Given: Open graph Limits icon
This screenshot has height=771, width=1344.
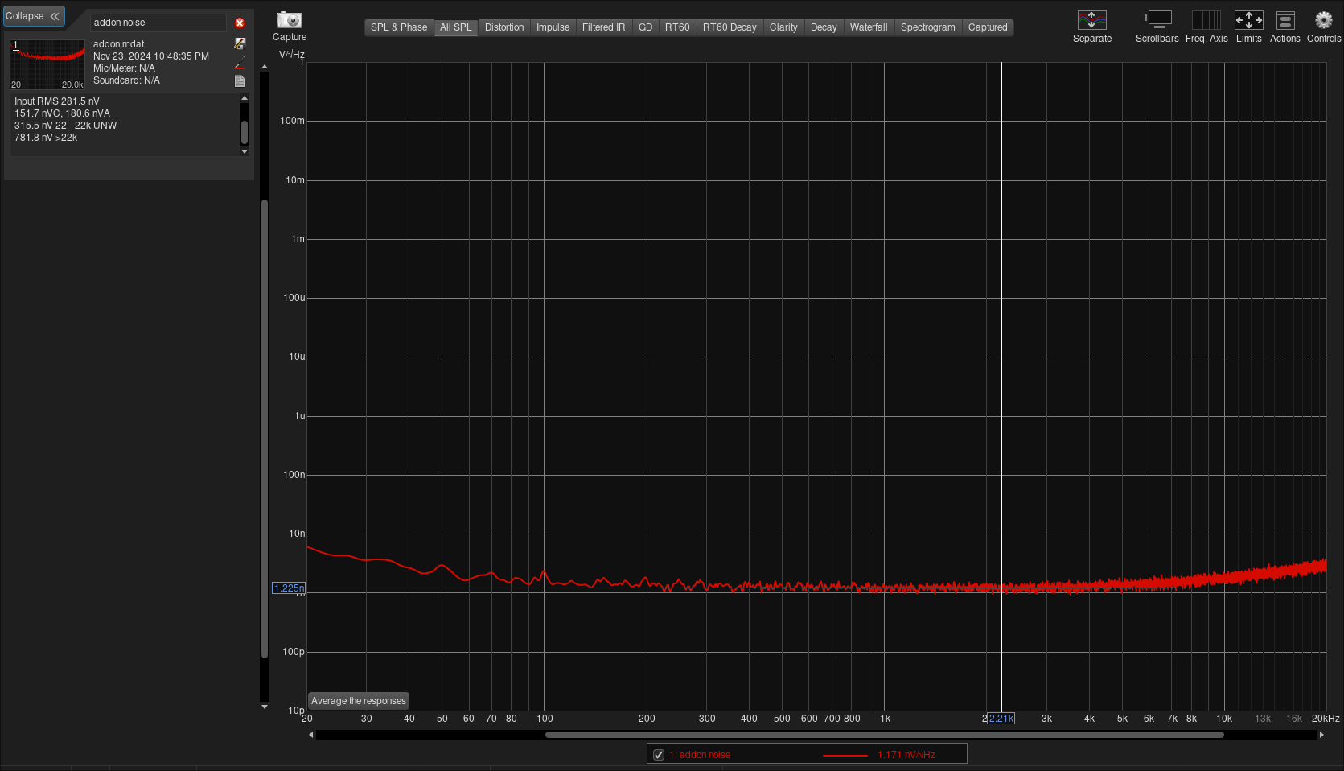Looking at the screenshot, I should coord(1248,20).
